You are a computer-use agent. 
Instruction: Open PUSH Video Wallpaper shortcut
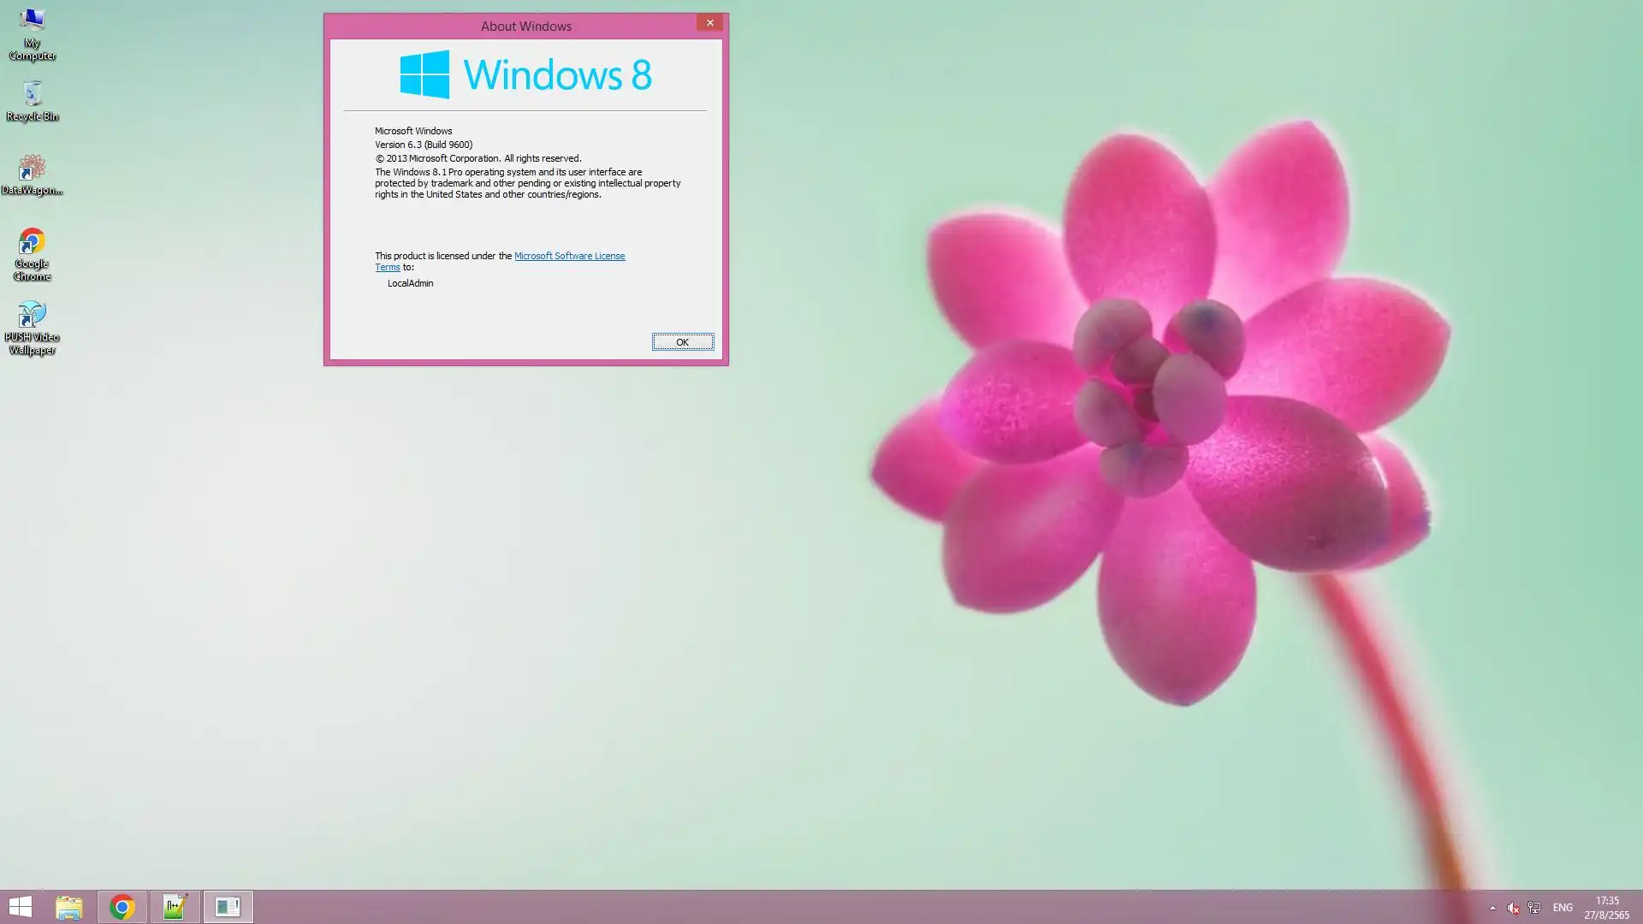tap(32, 326)
